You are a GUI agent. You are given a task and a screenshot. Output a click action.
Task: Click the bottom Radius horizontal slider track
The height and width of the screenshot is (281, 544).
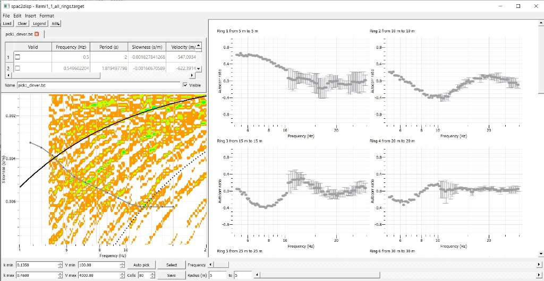398,275
